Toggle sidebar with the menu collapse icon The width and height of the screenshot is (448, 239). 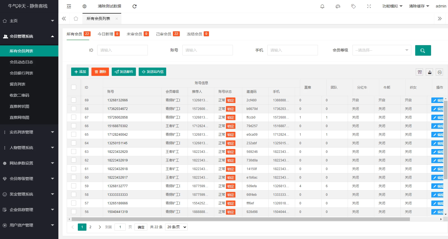pyautogui.click(x=69, y=6)
